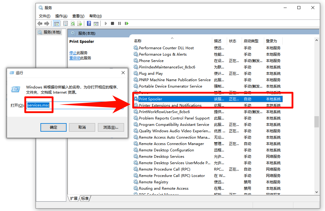Image resolution: width=325 pixels, height=211 pixels.
Task: Go forward with the toolbar right arrow
Action: click(x=47, y=23)
